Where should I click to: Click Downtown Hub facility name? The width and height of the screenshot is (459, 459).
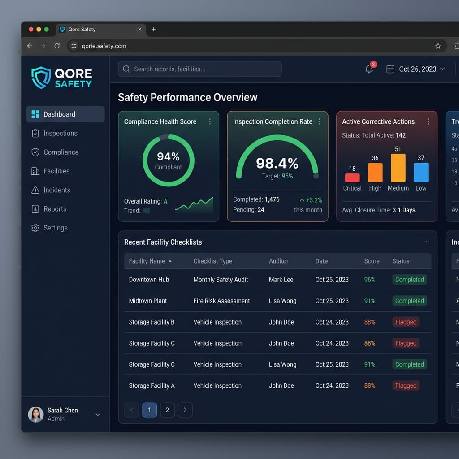point(149,280)
